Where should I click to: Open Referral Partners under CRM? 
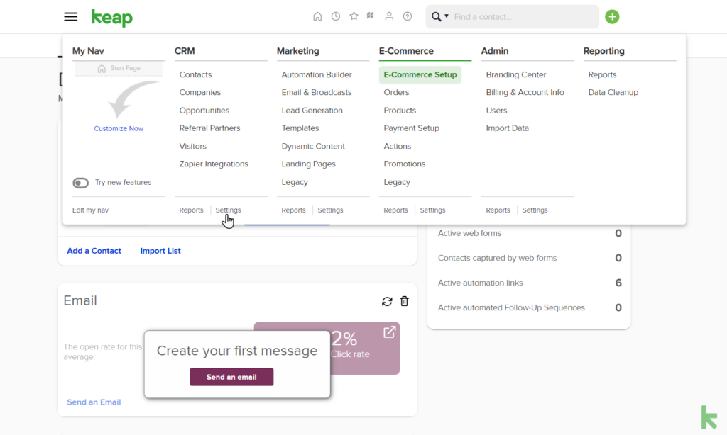pyautogui.click(x=209, y=128)
